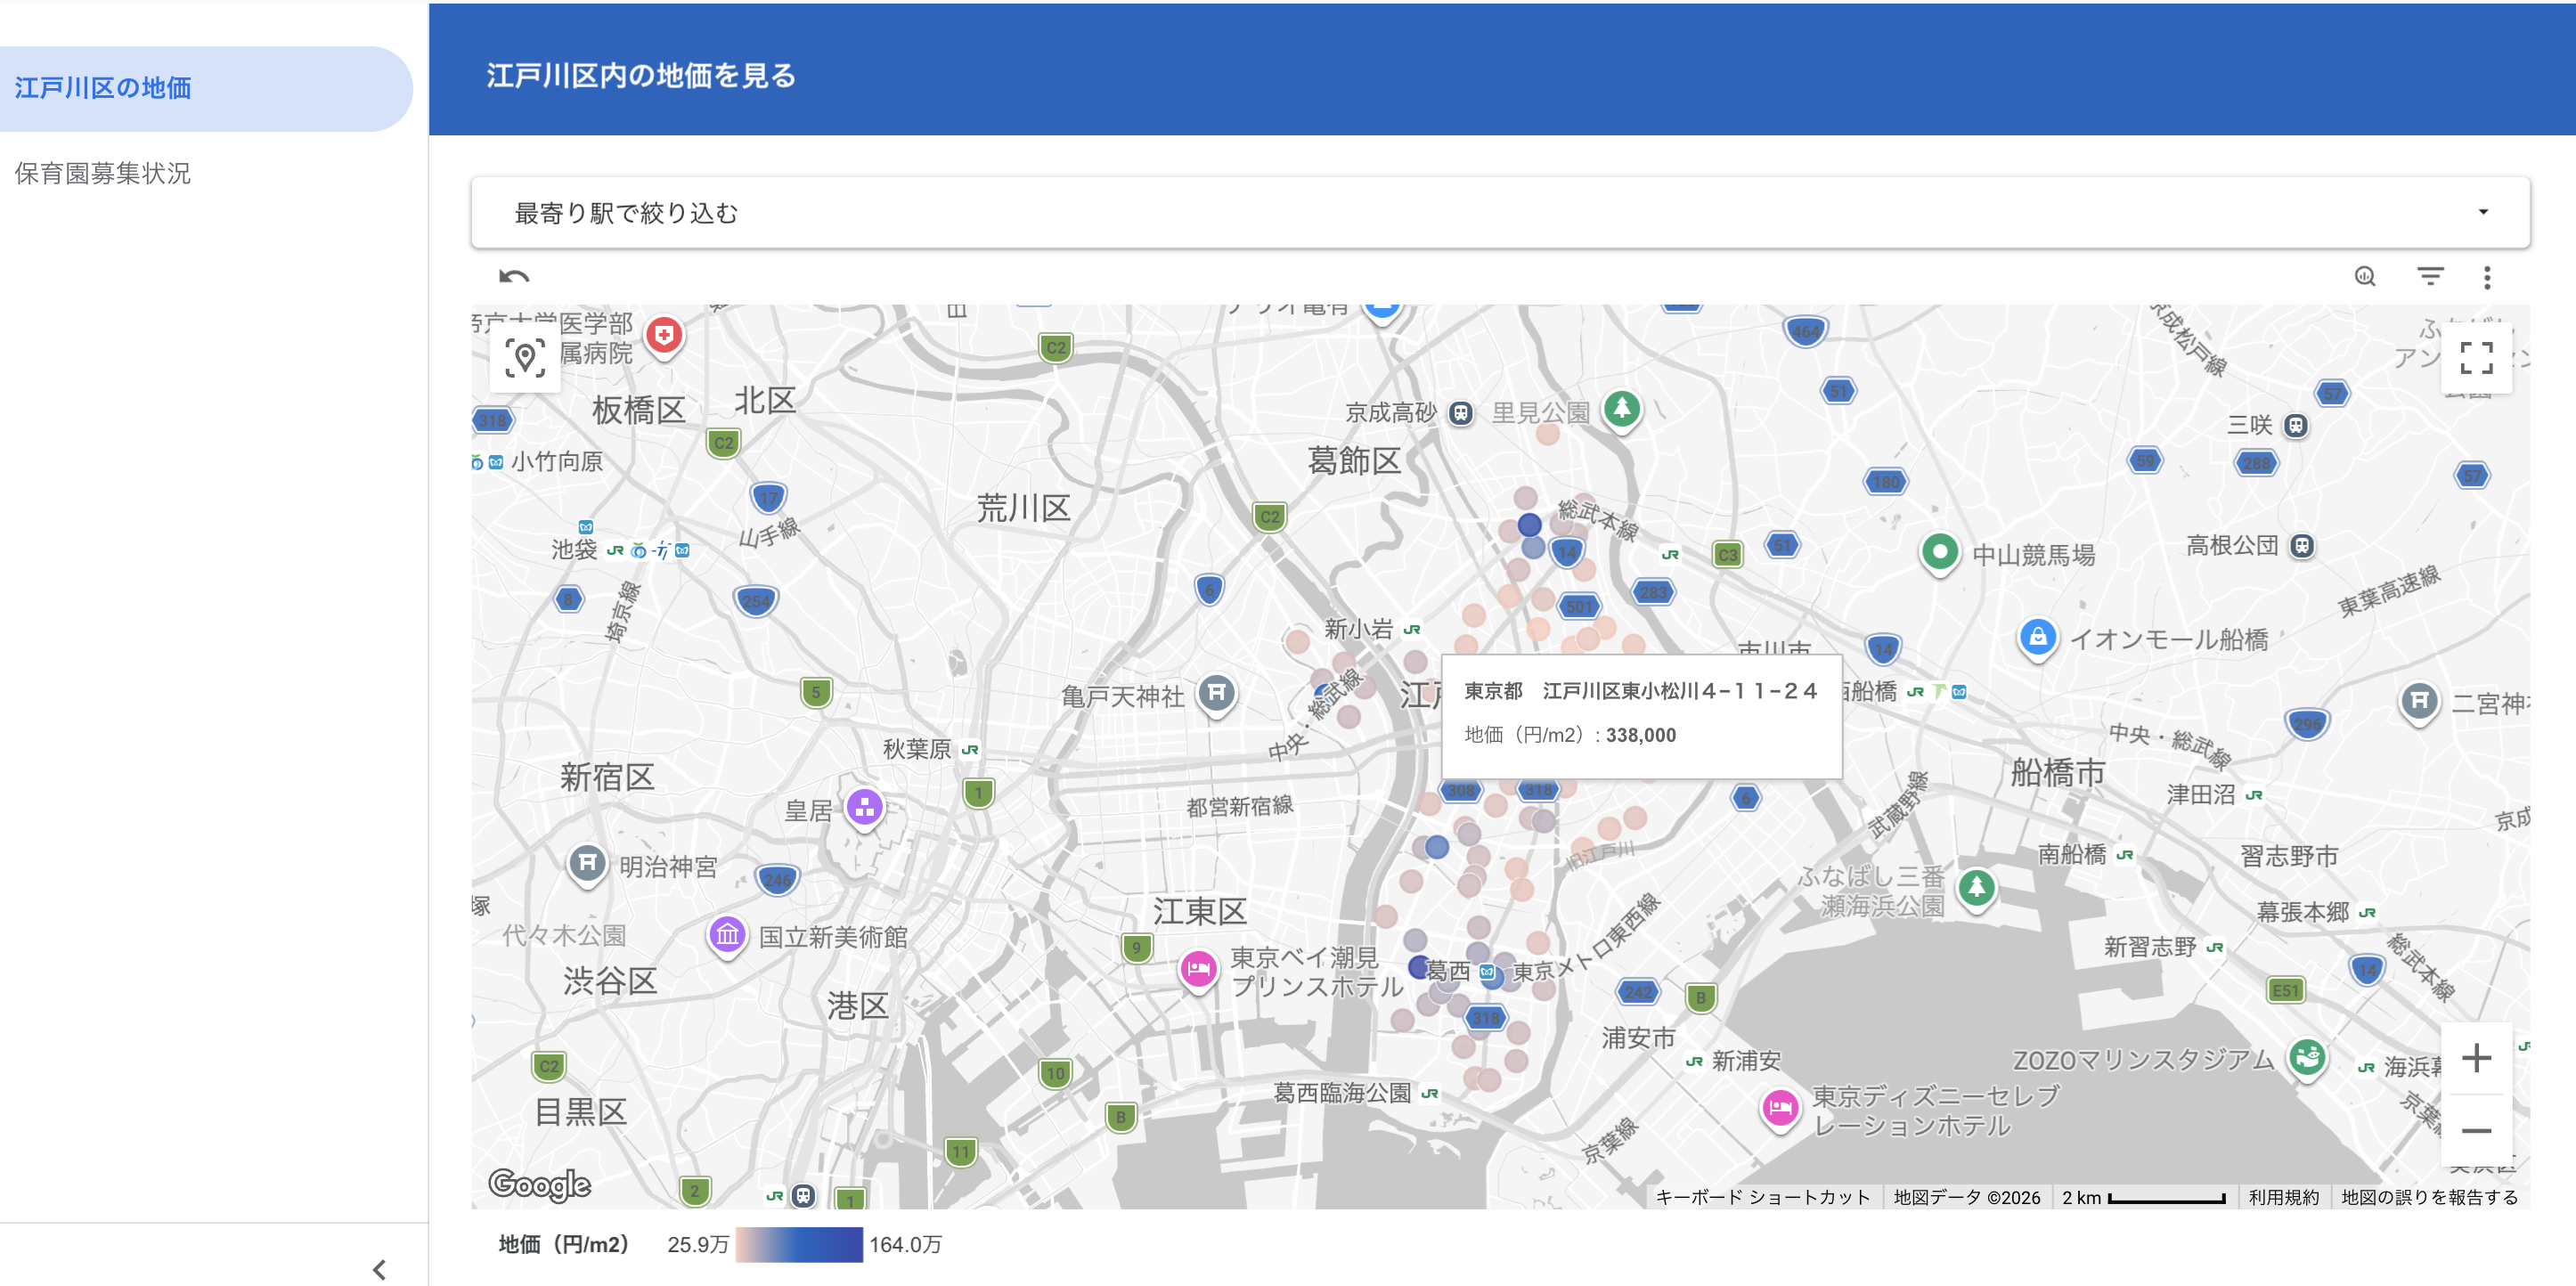Click the 新小岩 station label
The image size is (2576, 1286).
click(1358, 629)
